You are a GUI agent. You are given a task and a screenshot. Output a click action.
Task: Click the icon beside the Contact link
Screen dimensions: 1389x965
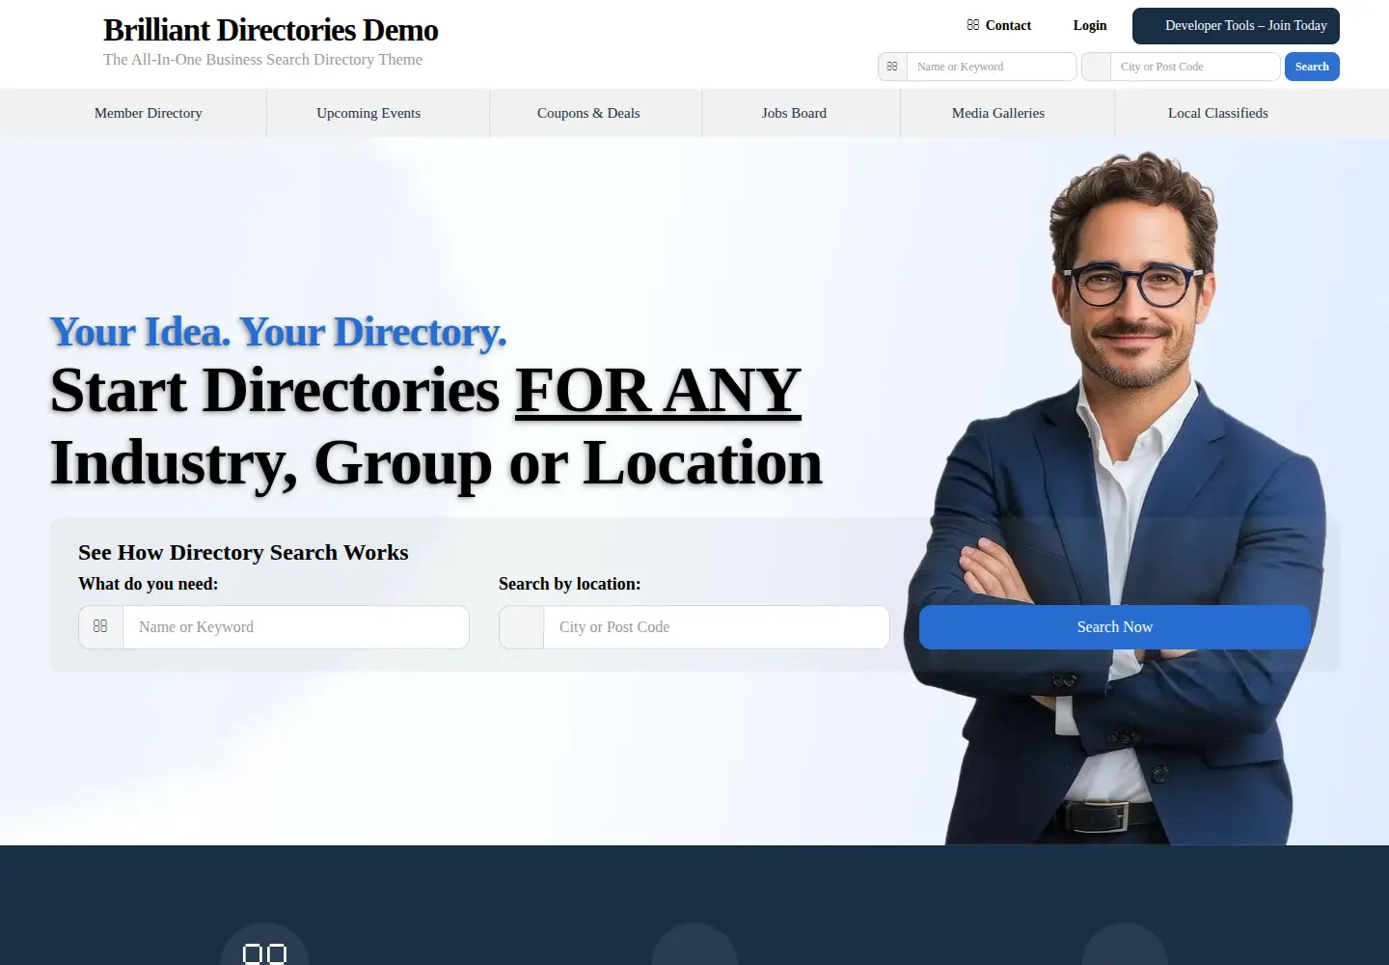972,25
